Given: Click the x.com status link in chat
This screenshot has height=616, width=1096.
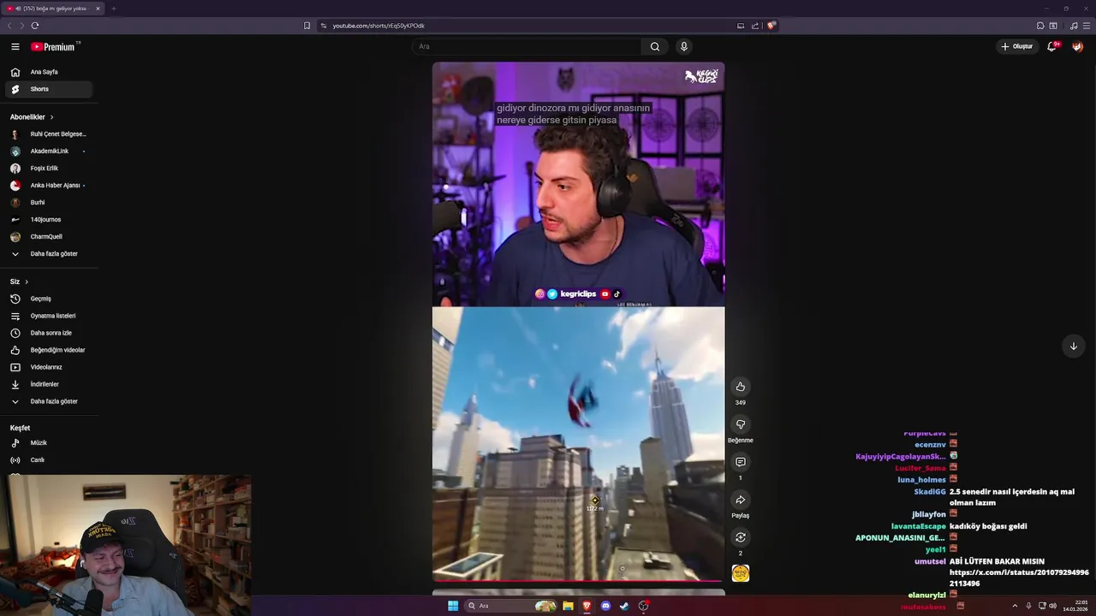Looking at the screenshot, I should pos(1019,578).
